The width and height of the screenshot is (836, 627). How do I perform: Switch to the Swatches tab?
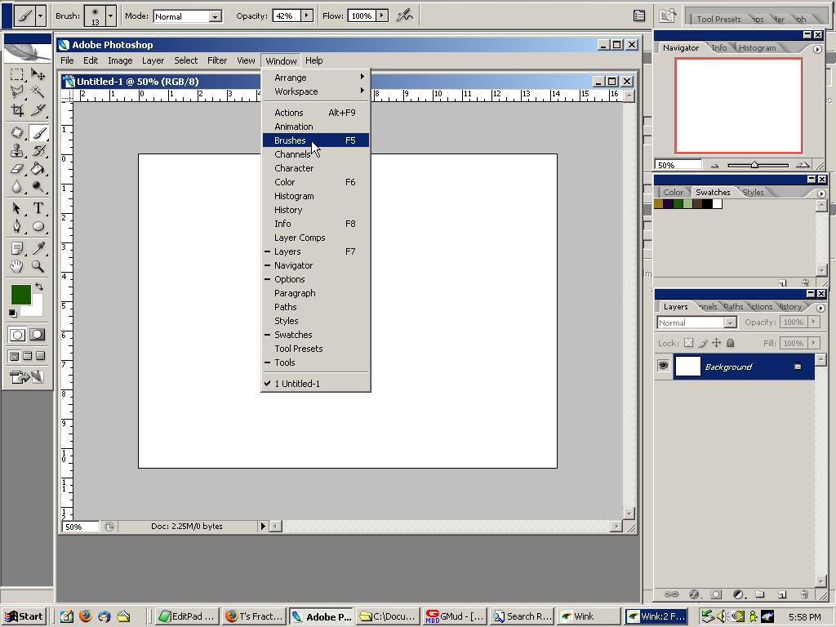(x=712, y=193)
